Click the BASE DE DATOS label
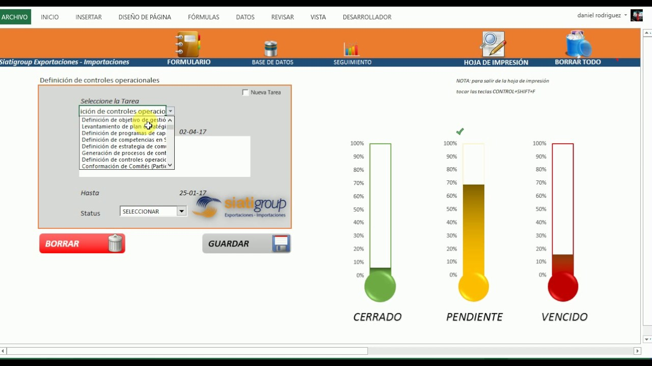 pos(273,62)
